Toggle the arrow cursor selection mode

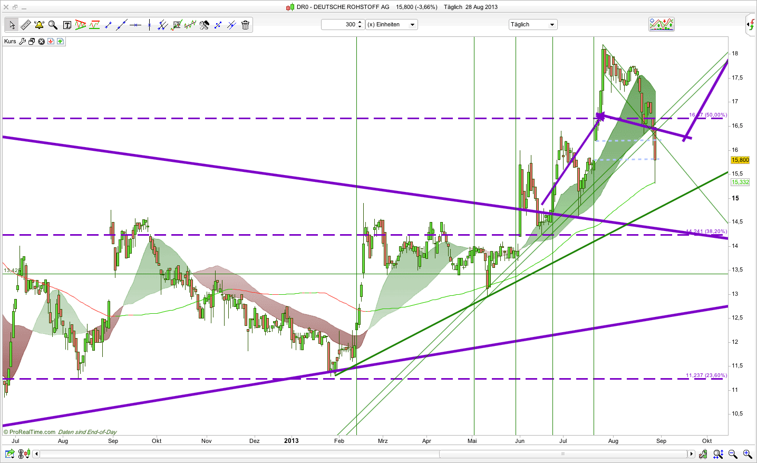point(12,25)
